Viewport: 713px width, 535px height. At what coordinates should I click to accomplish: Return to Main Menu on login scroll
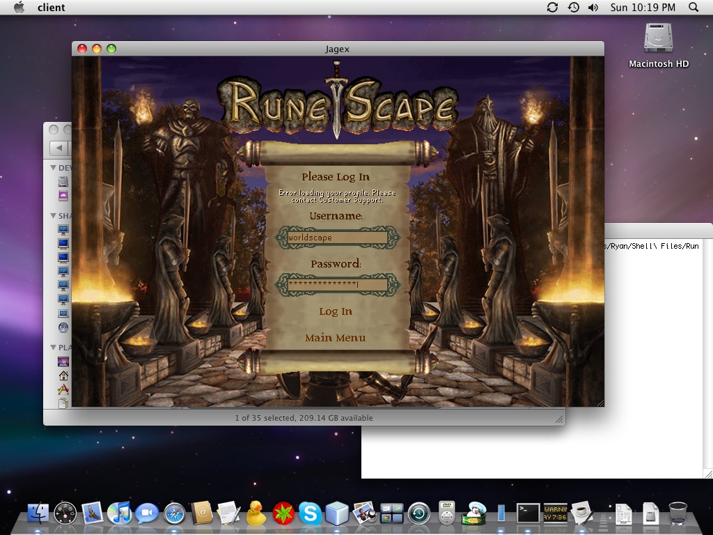coord(336,338)
